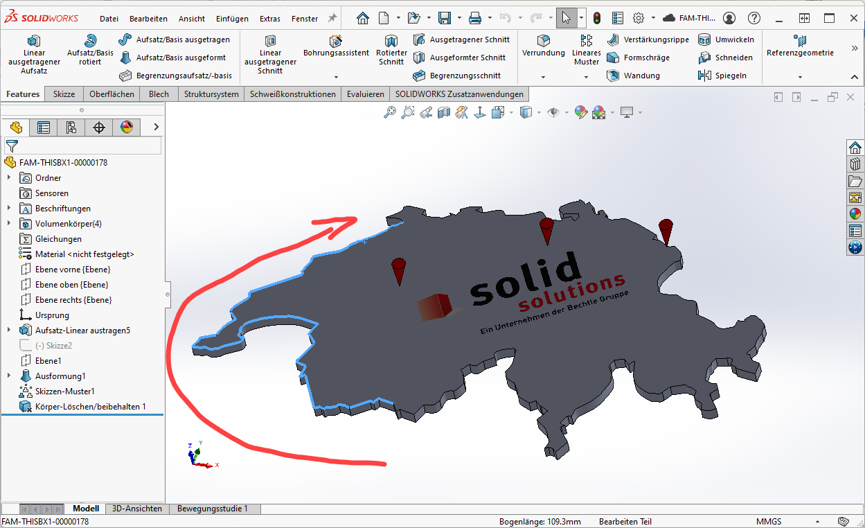Select the Spiegeln mirror tool
The width and height of the screenshot is (865, 528).
[705, 76]
